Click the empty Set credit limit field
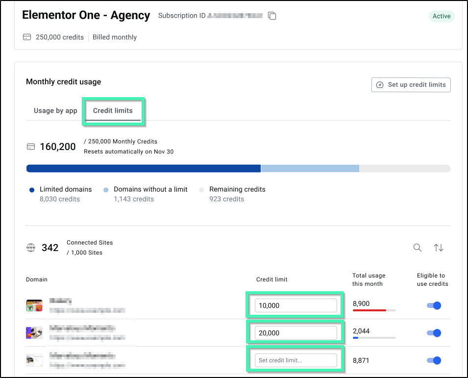 tap(296, 360)
